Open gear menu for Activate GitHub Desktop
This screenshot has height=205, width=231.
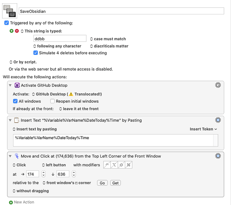(218, 85)
